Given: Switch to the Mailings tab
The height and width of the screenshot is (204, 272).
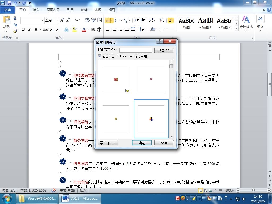Looking at the screenshot, I should point(84,10).
